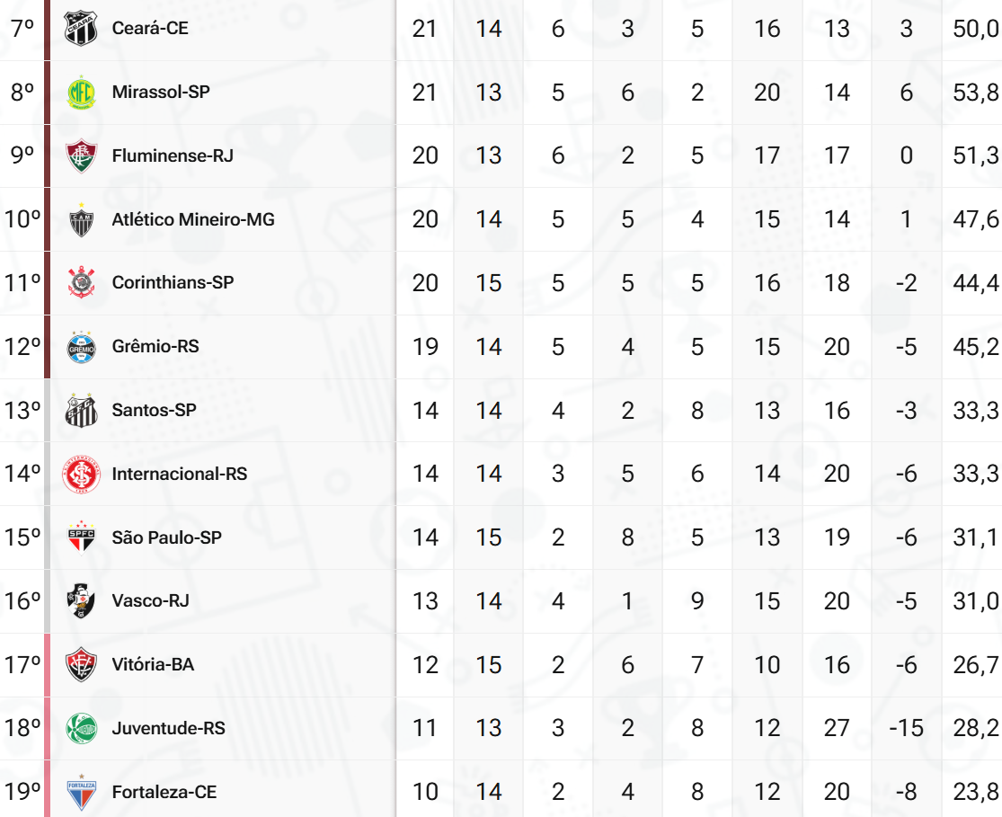Click the Juventude club crest icon
Screen dimensions: 1002x817
coord(81,729)
